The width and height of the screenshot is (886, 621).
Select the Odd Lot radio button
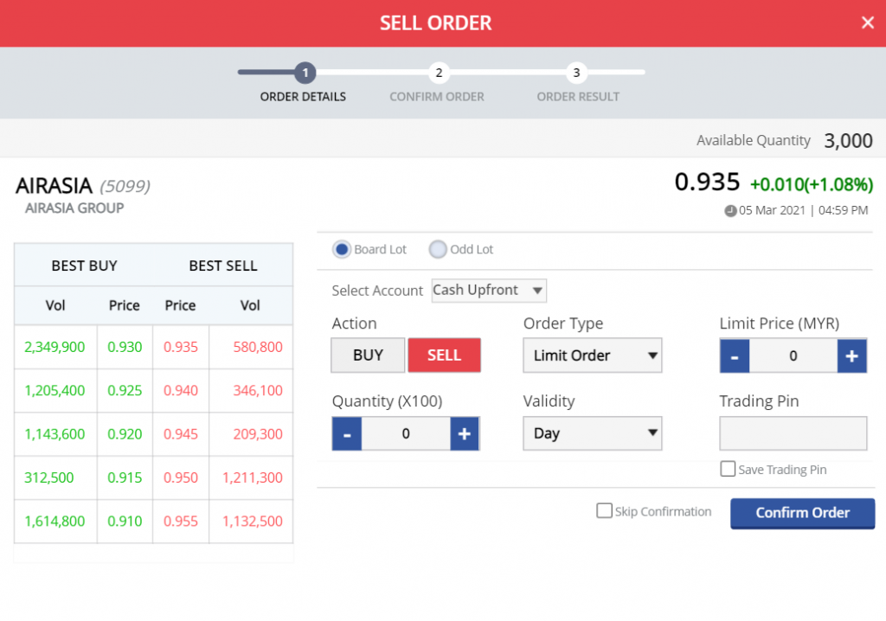[437, 249]
